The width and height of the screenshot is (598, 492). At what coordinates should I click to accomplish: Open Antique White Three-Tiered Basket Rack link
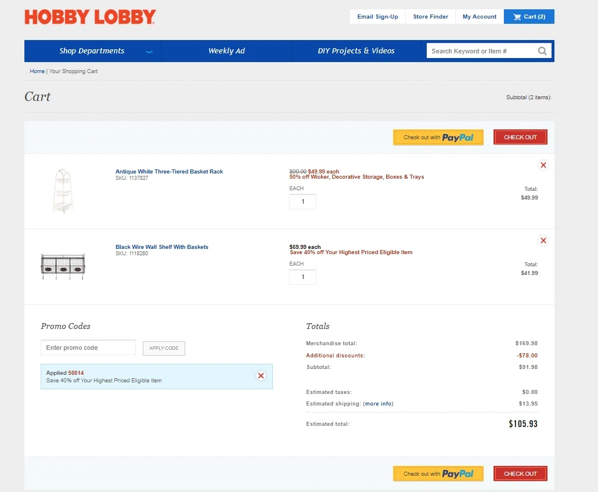coord(170,172)
